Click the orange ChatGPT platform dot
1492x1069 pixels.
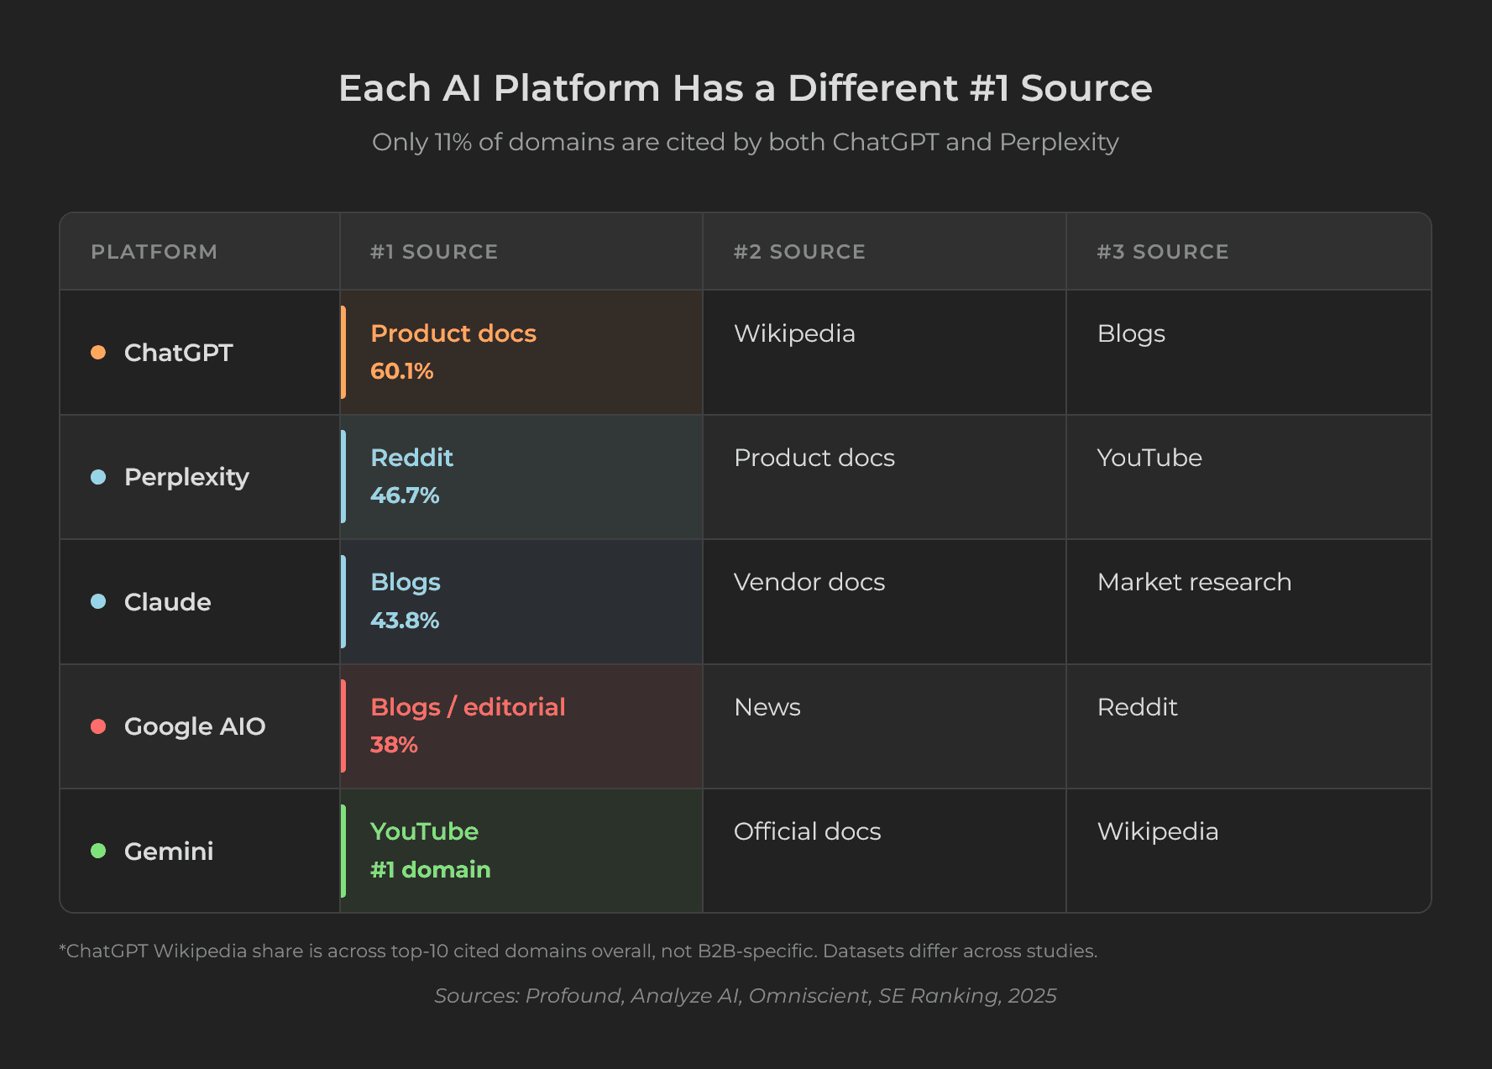pyautogui.click(x=98, y=353)
